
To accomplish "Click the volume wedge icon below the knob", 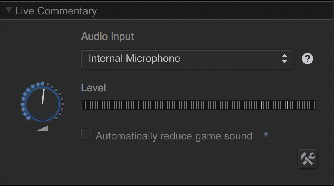I will coord(43,128).
